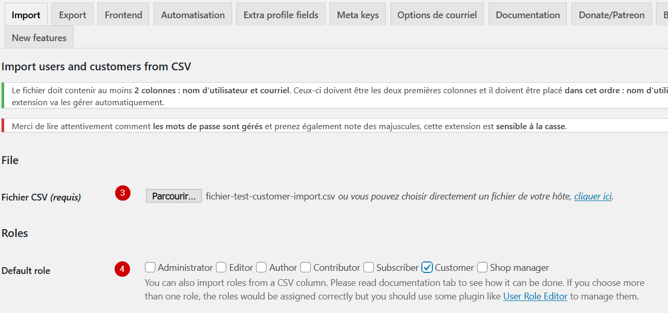Click the red number 3 step marker
Viewport: 668px width, 313px height.
click(123, 193)
